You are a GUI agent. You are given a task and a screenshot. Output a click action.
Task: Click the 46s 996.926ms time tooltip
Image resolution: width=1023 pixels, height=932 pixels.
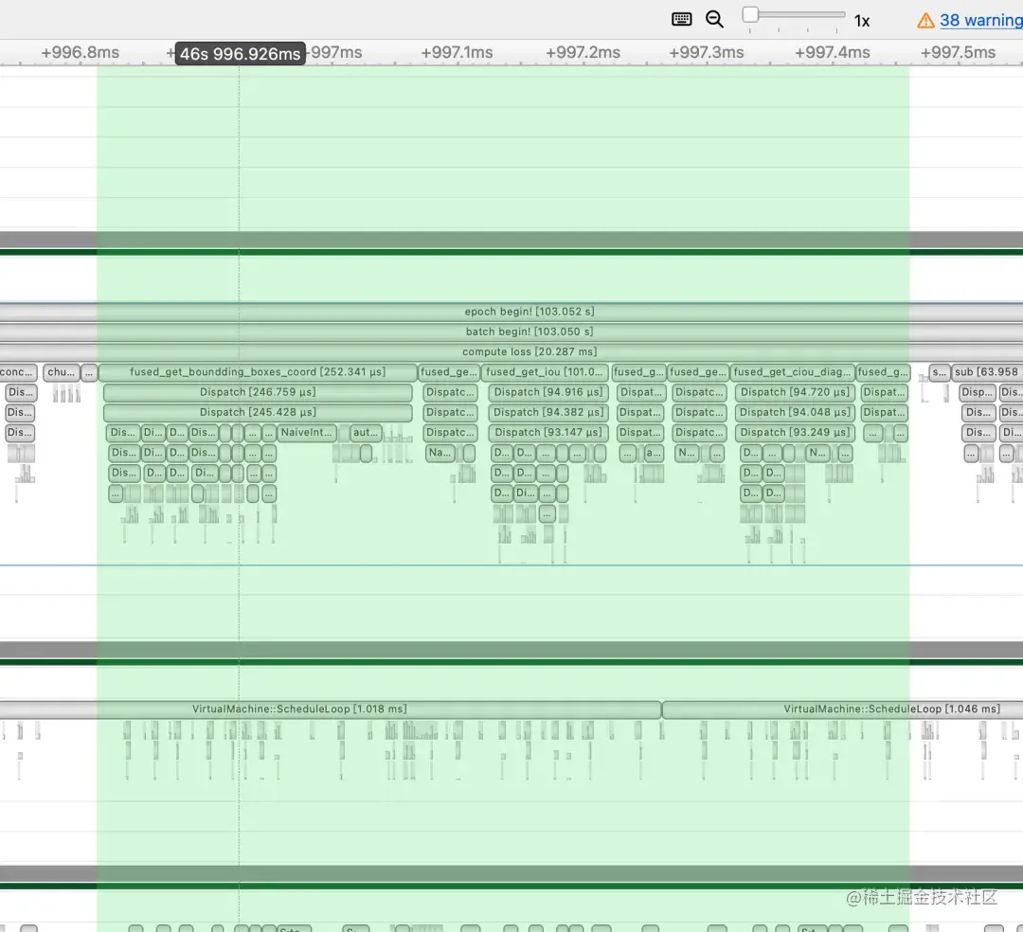240,54
